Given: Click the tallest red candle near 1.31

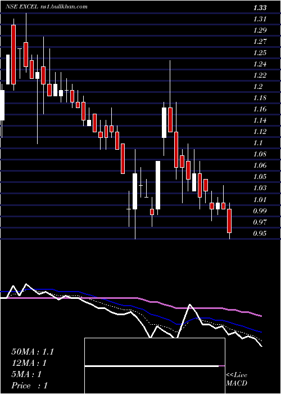Looking at the screenshot, I should pos(13,55).
